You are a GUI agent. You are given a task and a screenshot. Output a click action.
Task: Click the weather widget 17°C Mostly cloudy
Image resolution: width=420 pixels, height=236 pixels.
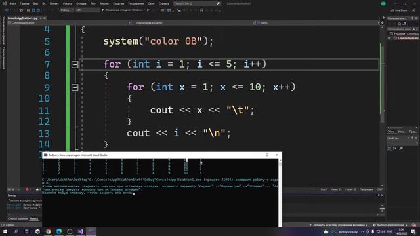[x=341, y=231]
